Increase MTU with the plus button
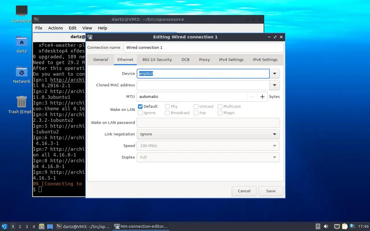 coord(262,97)
